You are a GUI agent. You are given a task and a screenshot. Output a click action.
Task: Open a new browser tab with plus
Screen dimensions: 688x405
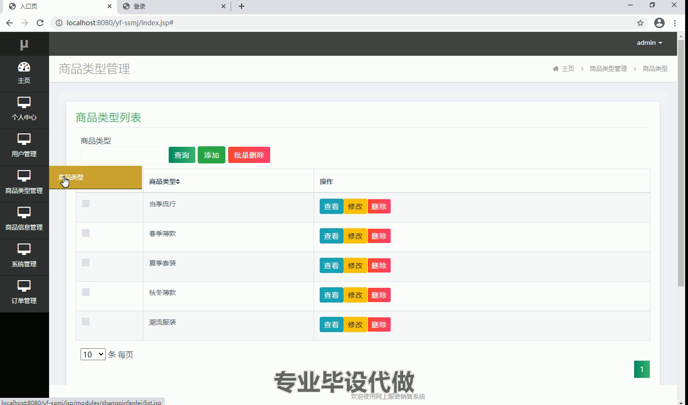(242, 6)
